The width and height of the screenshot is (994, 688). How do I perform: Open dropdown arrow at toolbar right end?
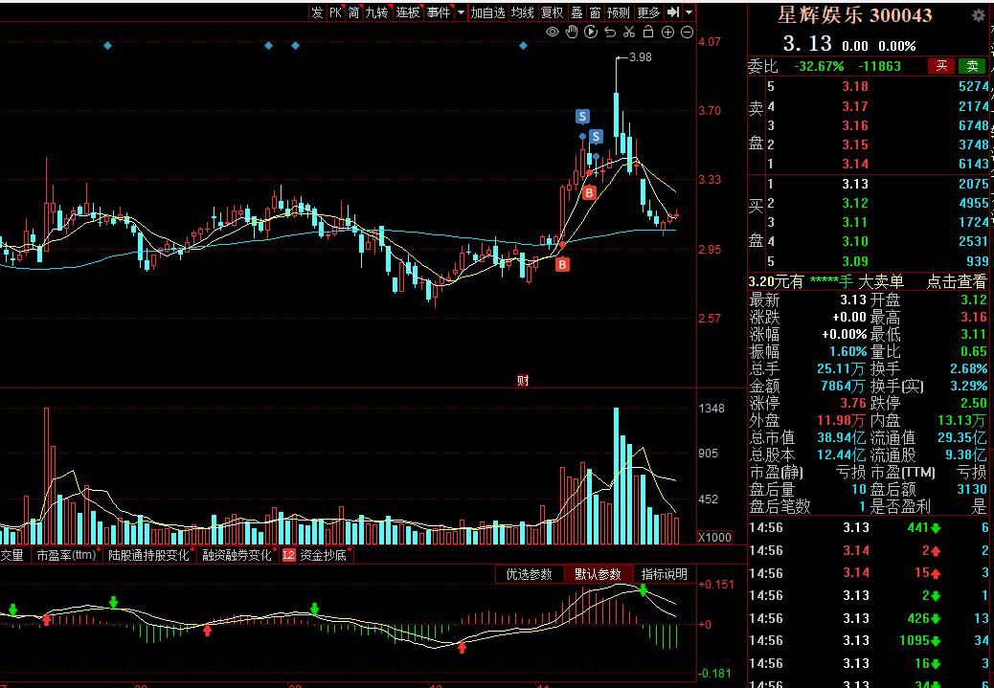click(689, 12)
